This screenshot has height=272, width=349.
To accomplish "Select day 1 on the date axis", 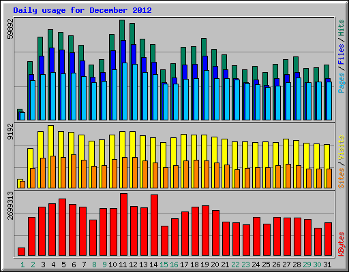I will (x=22, y=265).
